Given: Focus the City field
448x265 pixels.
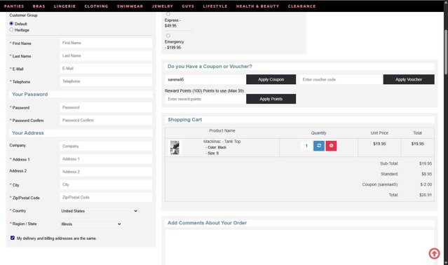Looking at the screenshot, I should 106,185.
